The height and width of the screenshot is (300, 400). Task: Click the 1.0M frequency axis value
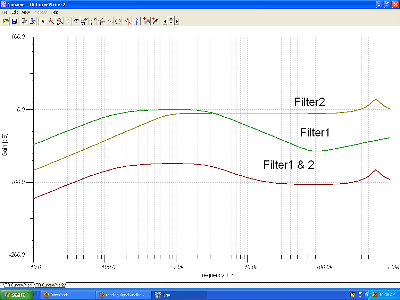coord(393,267)
